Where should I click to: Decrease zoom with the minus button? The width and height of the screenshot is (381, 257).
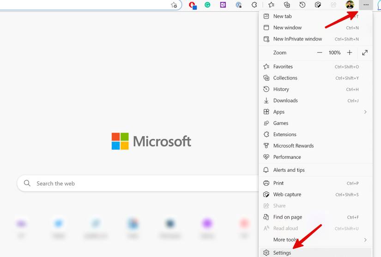[320, 53]
